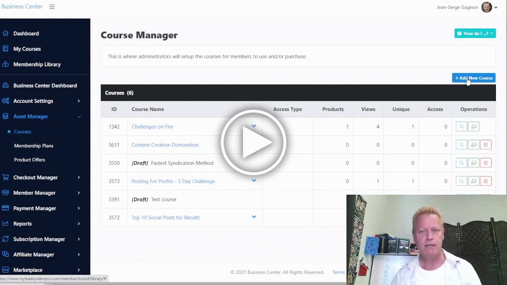Delete the Content Creation Domination course
Image resolution: width=507 pixels, height=285 pixels.
[486, 145]
